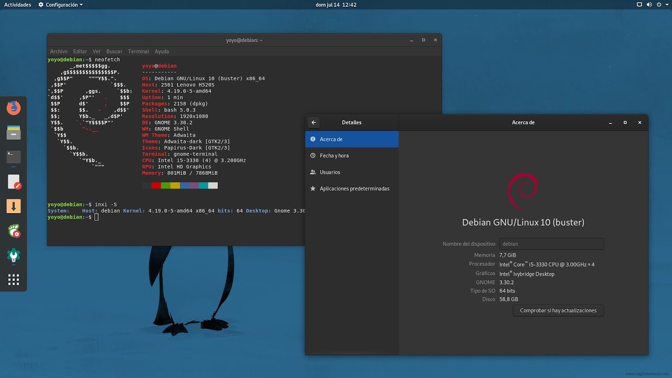The height and width of the screenshot is (378, 672).
Task: Click the Actividades button
Action: (17, 5)
